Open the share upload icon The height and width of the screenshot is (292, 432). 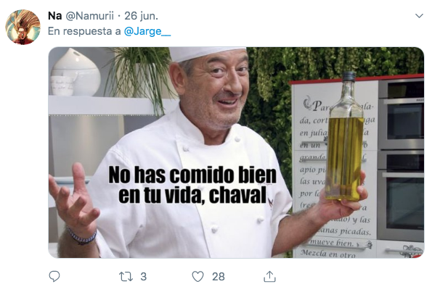tap(269, 276)
